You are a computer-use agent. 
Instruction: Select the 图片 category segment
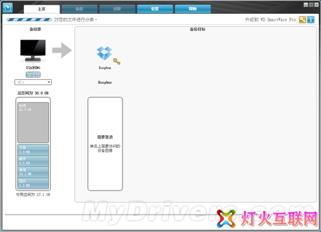(x=33, y=183)
